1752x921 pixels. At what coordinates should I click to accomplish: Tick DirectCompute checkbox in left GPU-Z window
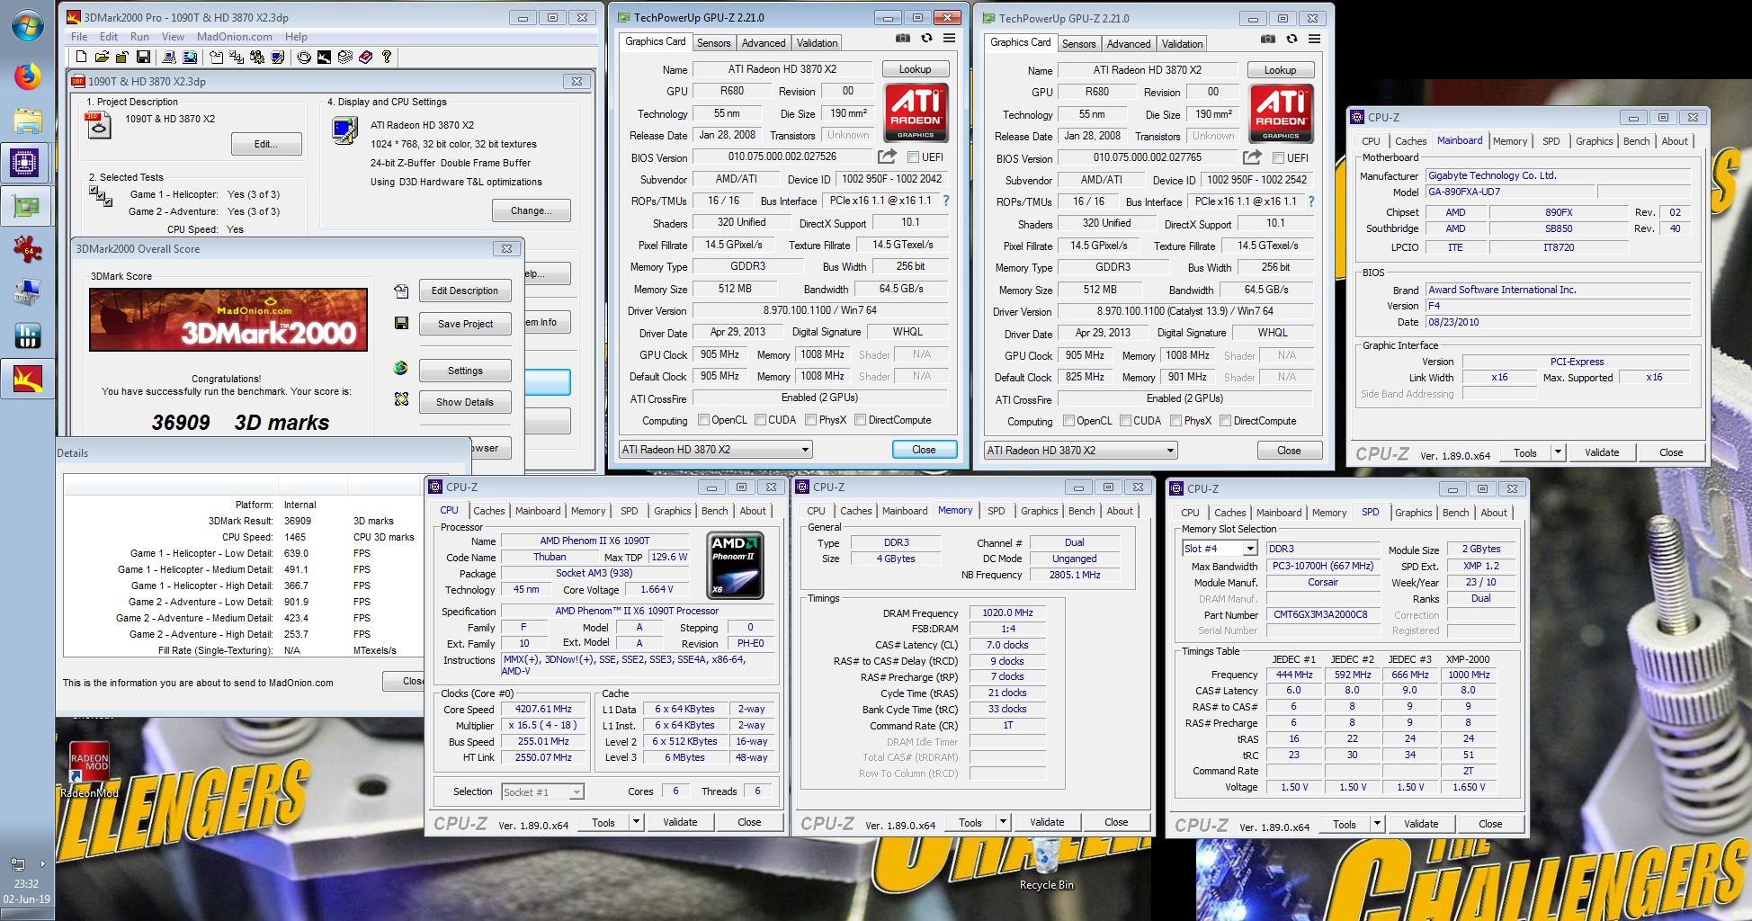861,420
